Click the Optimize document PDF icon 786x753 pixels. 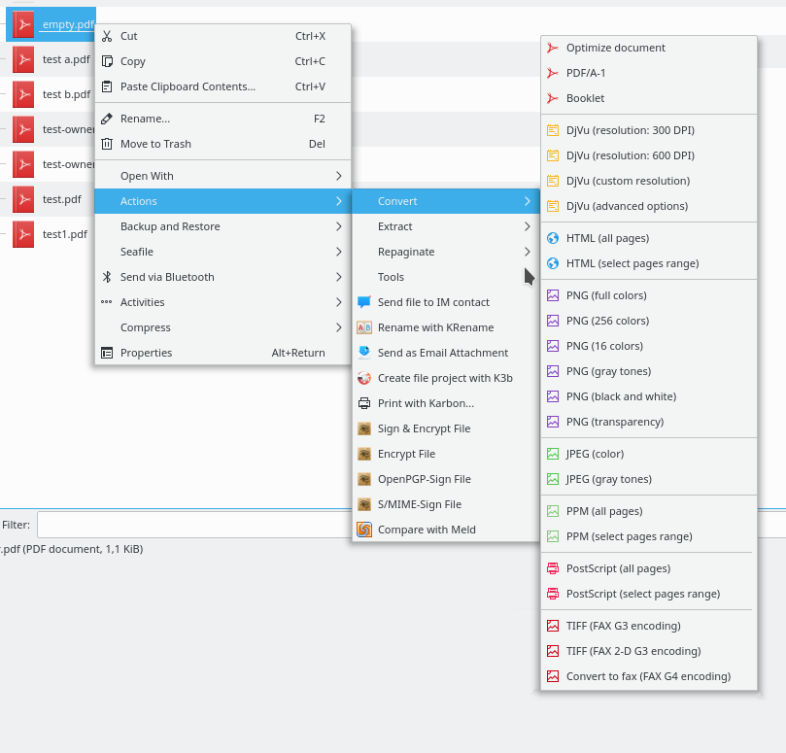[x=553, y=48]
